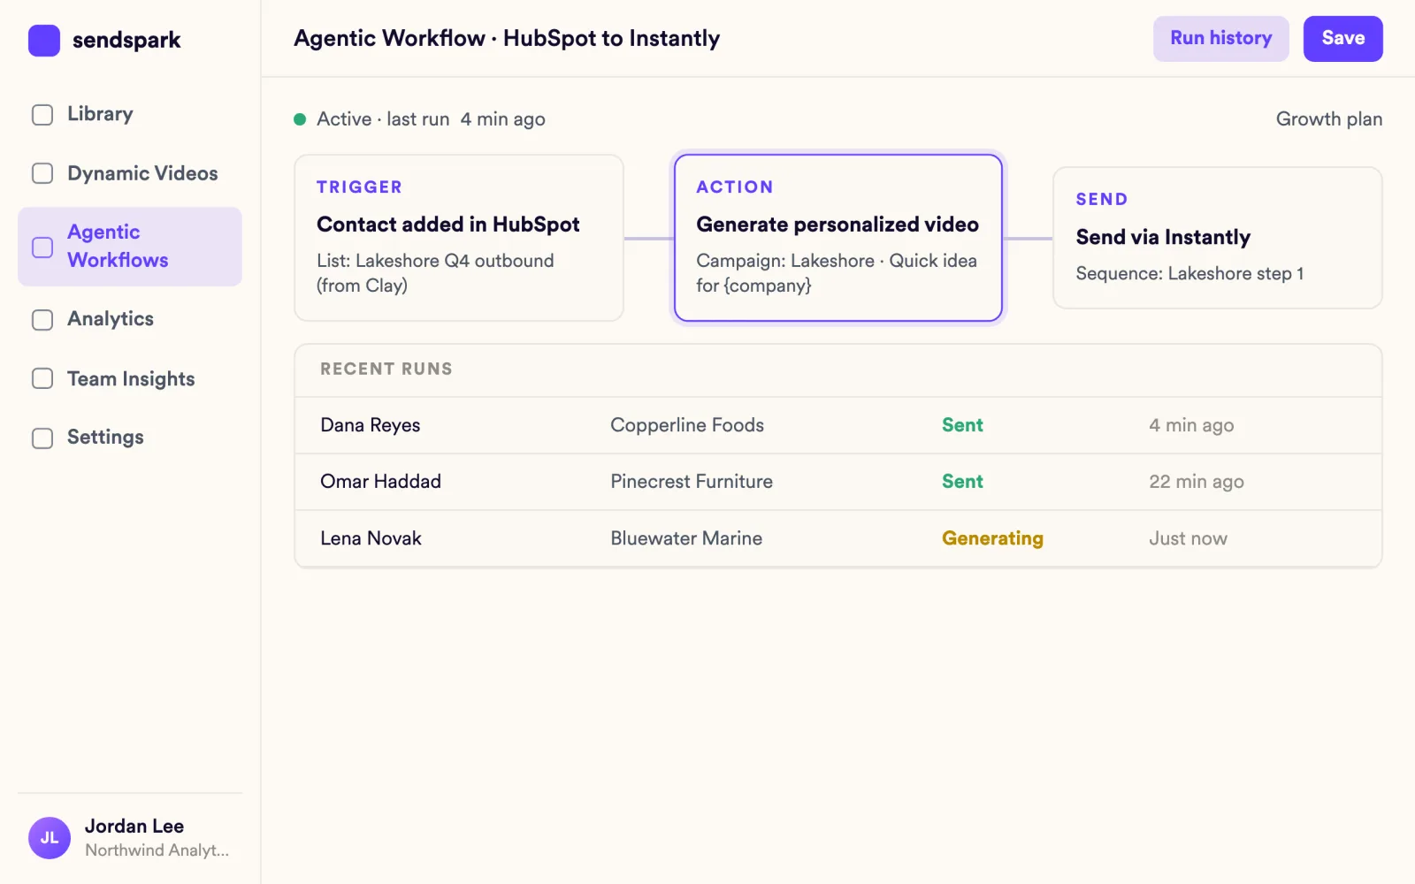Viewport: 1415px width, 884px height.
Task: Save the workflow
Action: tap(1342, 39)
